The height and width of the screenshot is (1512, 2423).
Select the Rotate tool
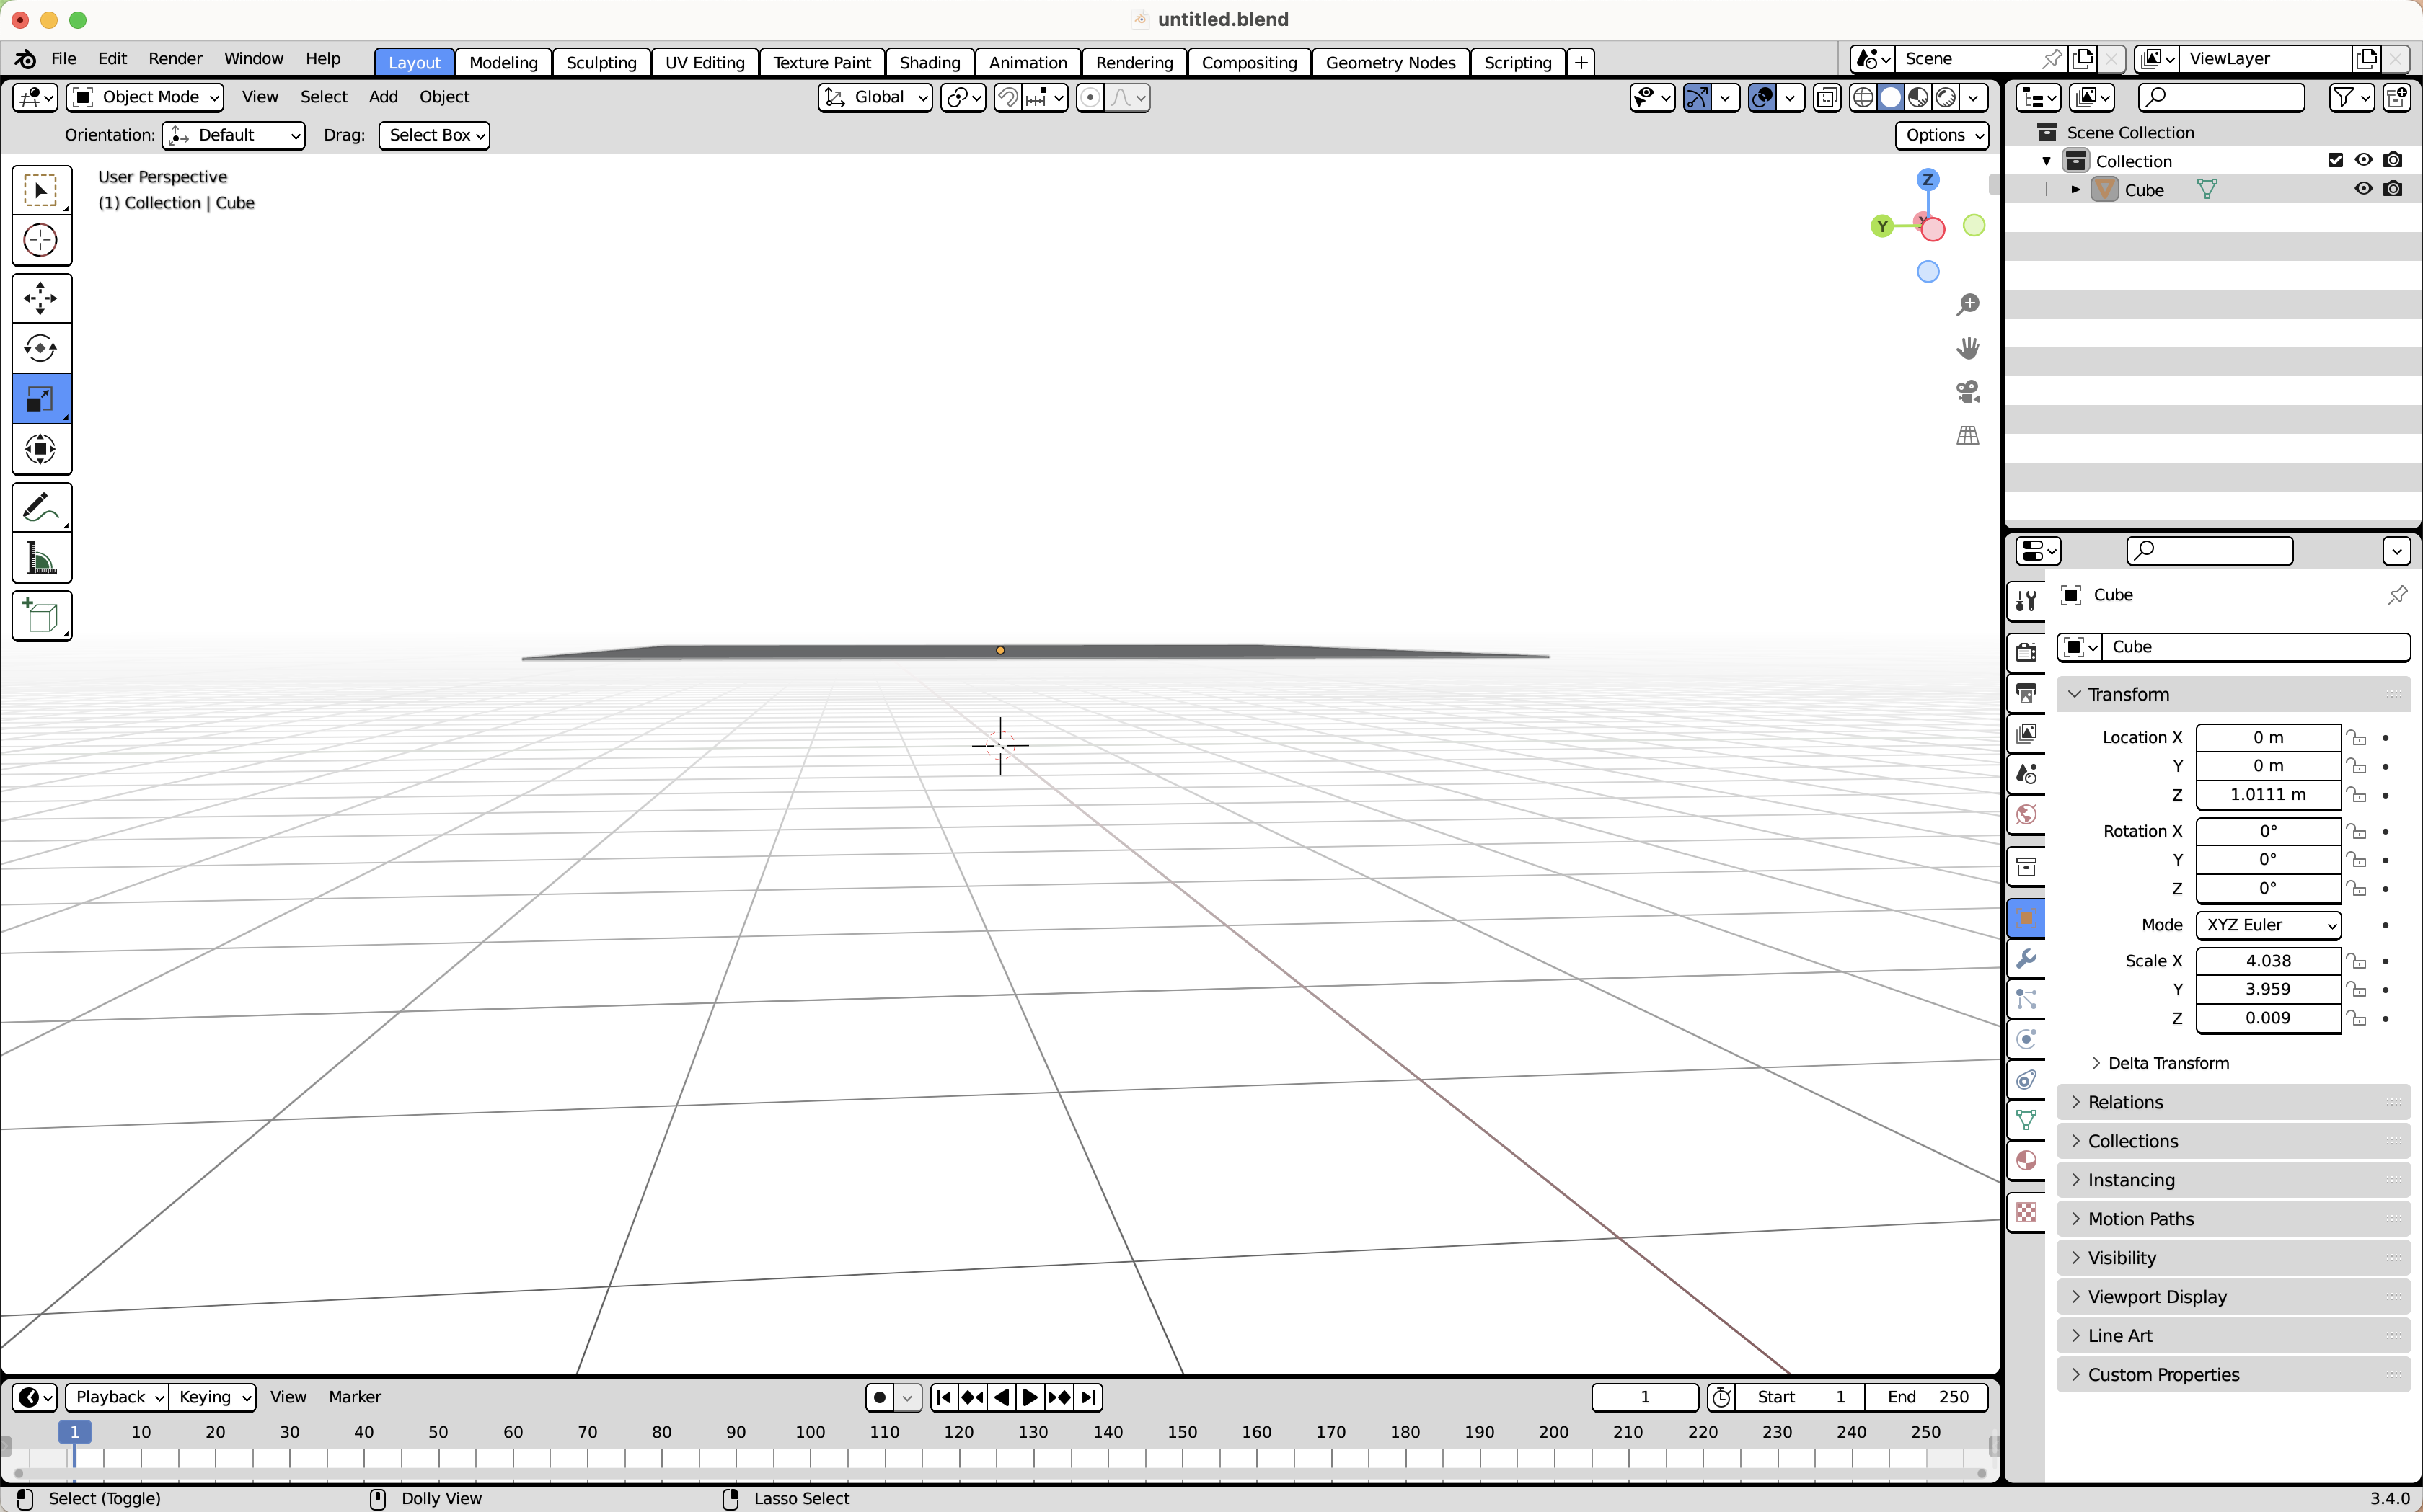(41, 348)
